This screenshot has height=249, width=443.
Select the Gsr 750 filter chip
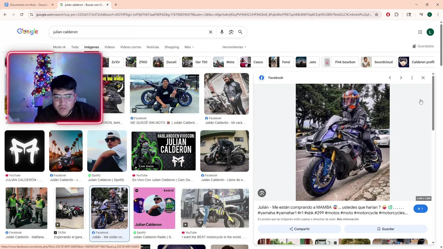pos(196,62)
